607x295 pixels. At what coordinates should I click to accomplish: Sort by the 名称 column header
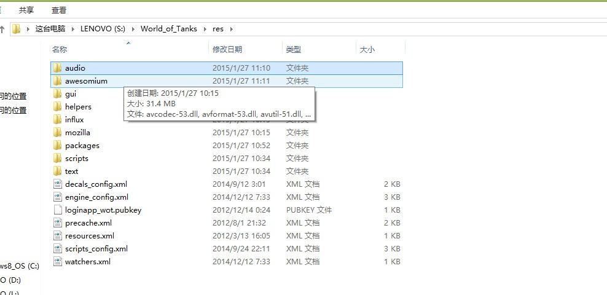(60, 50)
